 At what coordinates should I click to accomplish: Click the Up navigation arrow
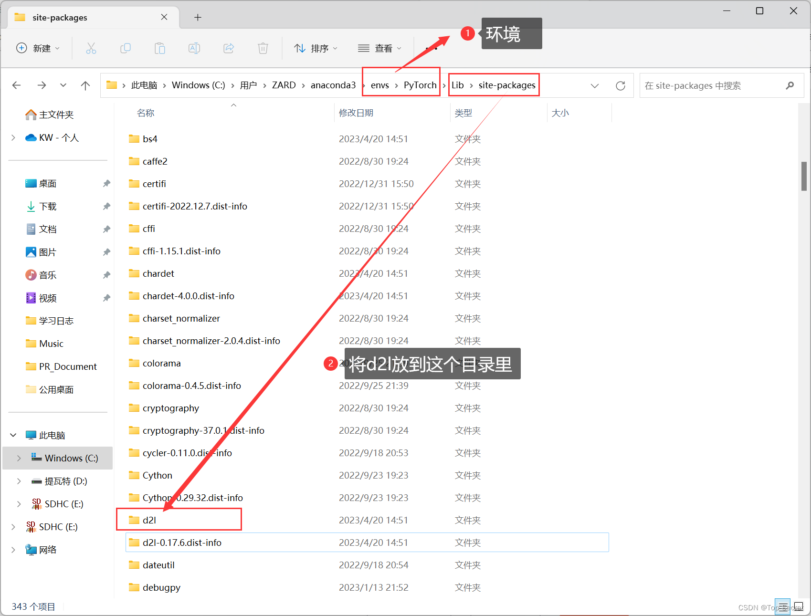tap(85, 85)
